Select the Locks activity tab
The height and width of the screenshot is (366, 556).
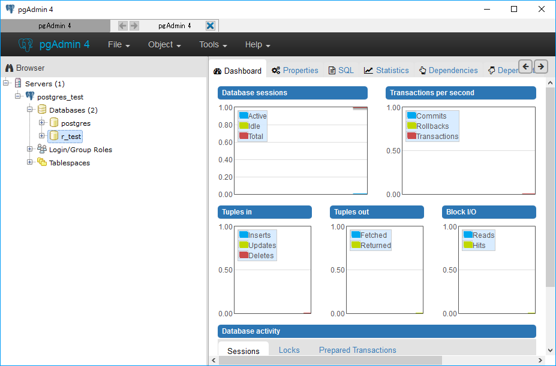click(289, 350)
